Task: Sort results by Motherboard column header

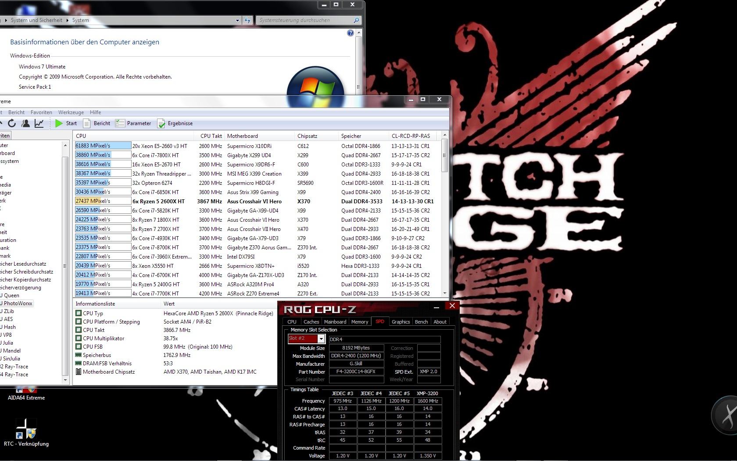Action: click(260, 136)
